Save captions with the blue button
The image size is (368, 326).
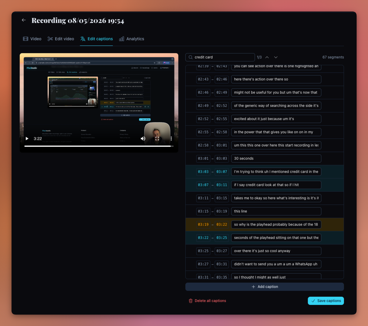(326, 301)
